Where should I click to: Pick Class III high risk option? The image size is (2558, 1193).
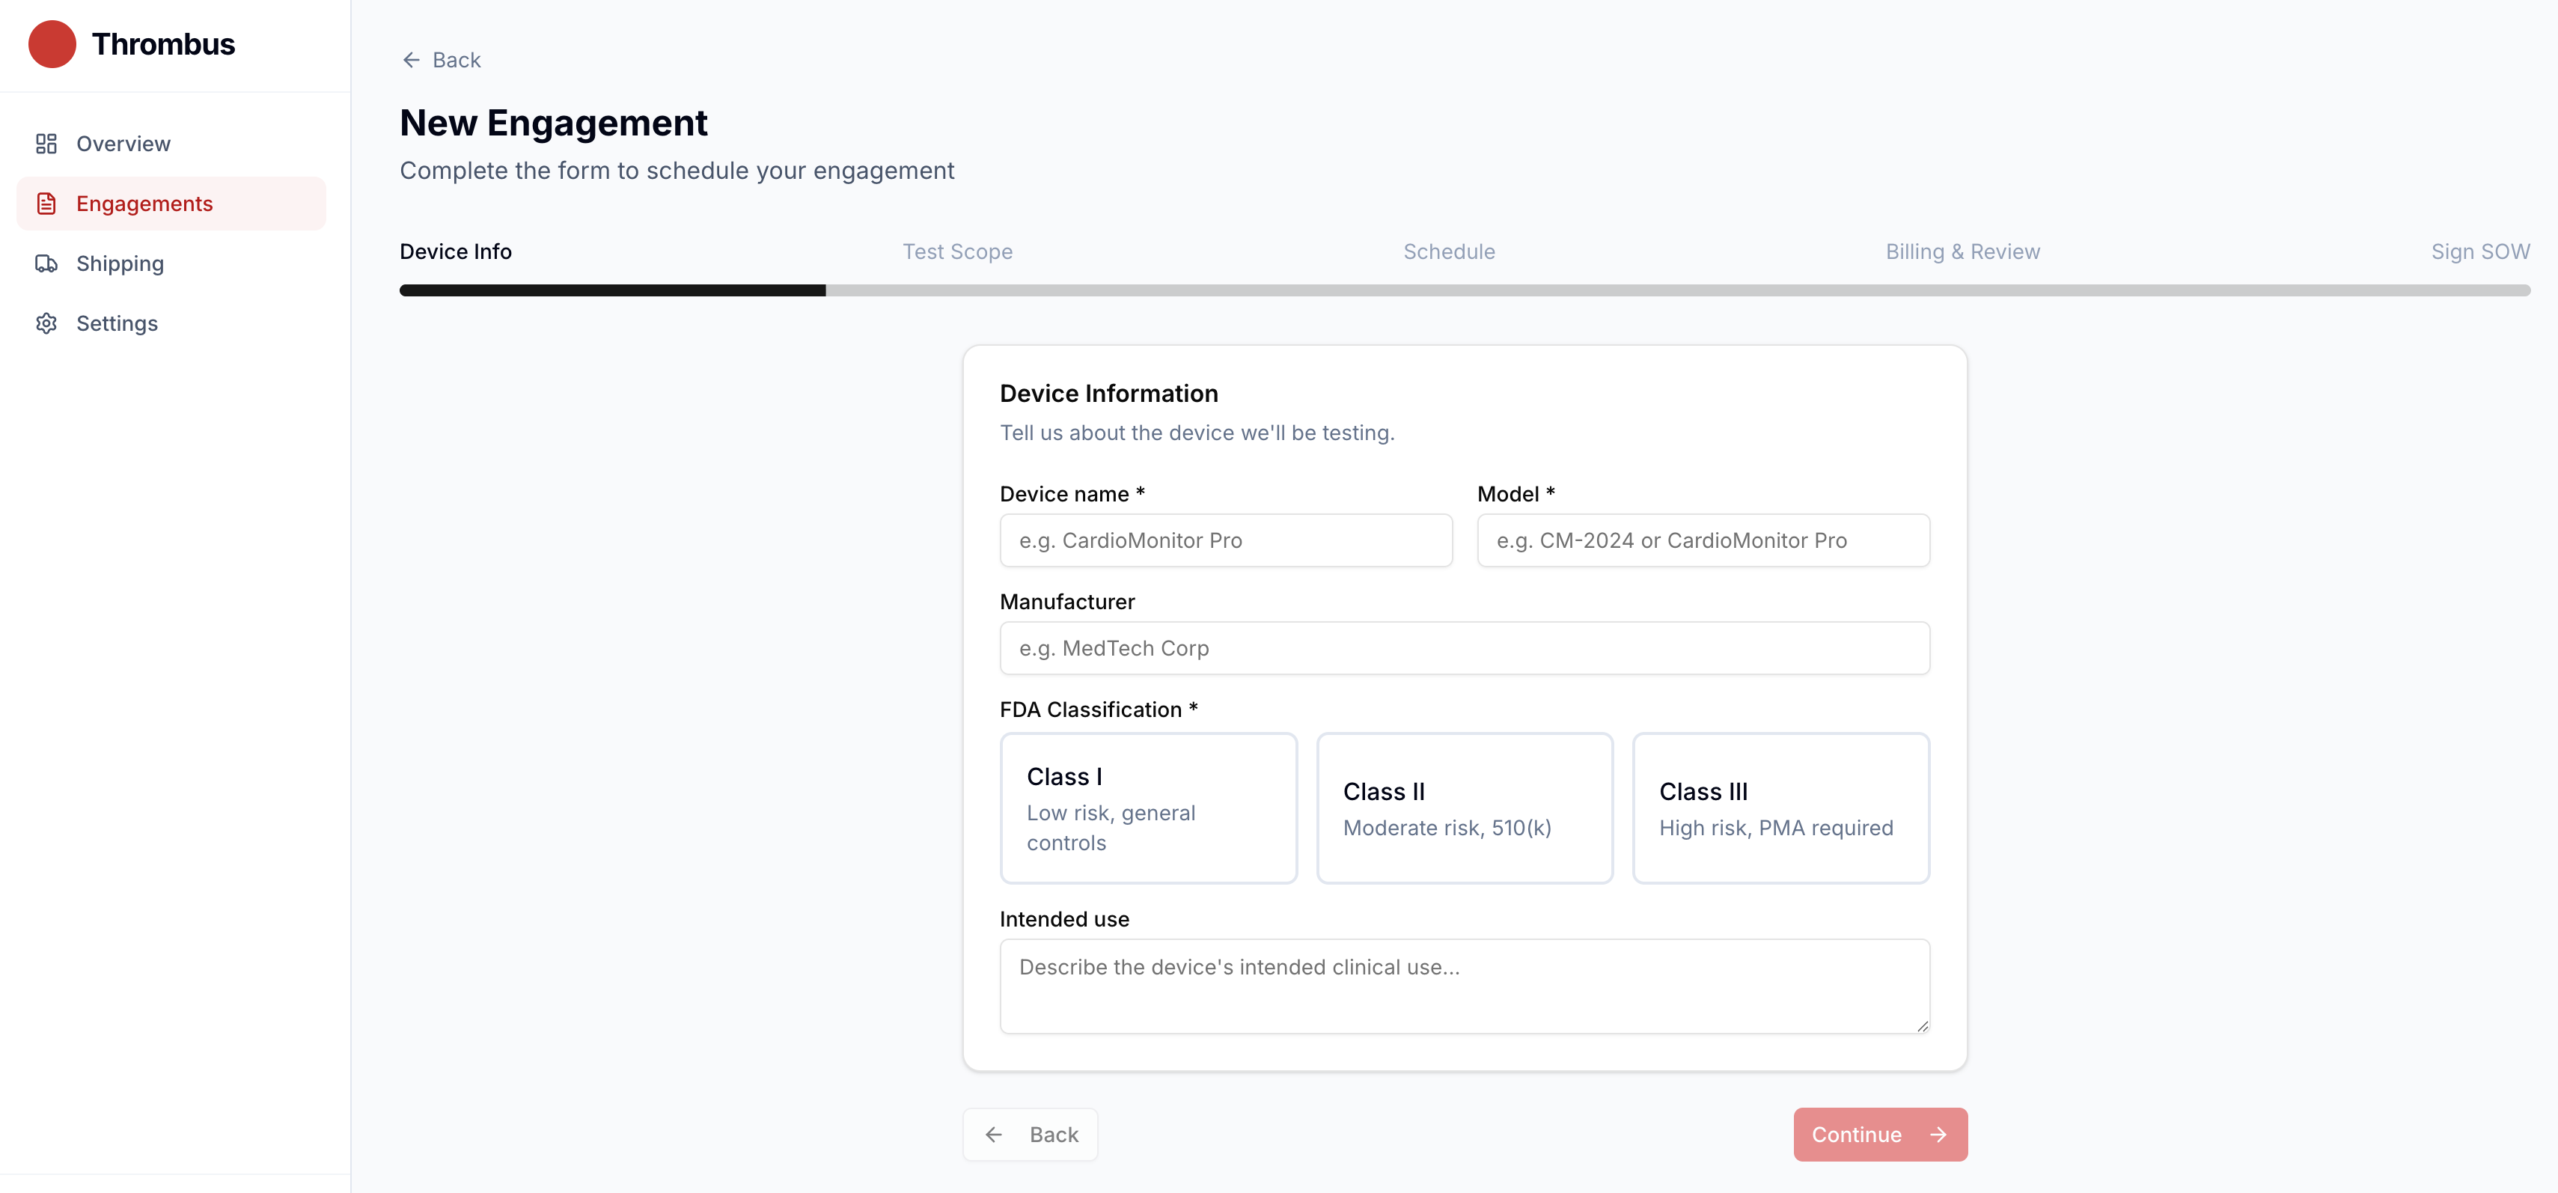click(1780, 808)
